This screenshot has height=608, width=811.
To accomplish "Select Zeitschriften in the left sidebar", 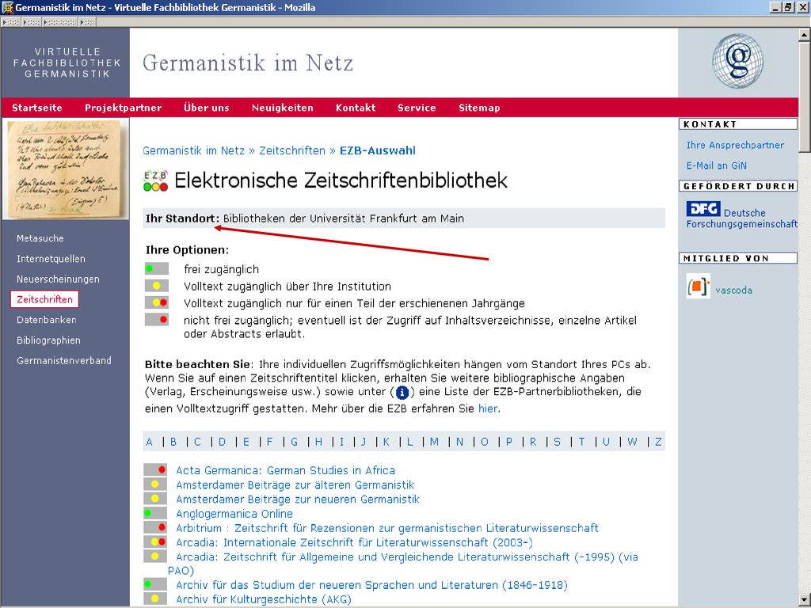I will (44, 299).
